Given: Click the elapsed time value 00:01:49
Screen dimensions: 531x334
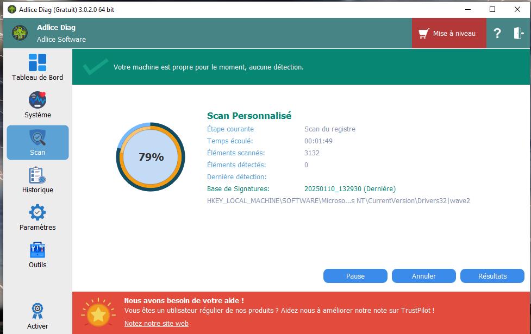Looking at the screenshot, I should [x=318, y=141].
